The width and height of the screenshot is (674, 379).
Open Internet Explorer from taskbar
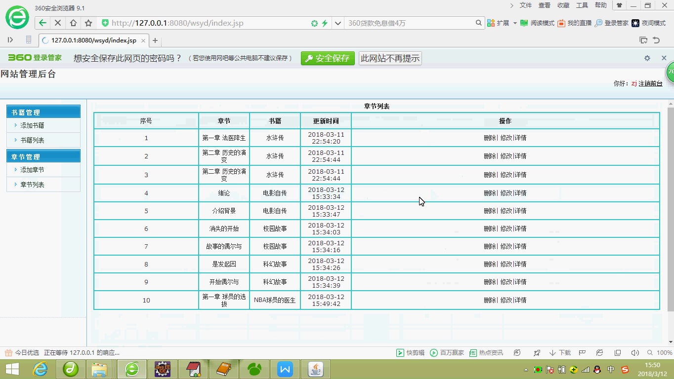pyautogui.click(x=40, y=369)
